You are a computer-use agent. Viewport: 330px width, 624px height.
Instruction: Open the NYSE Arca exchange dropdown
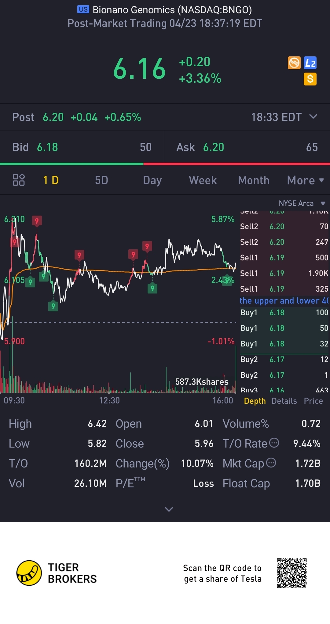[302, 203]
